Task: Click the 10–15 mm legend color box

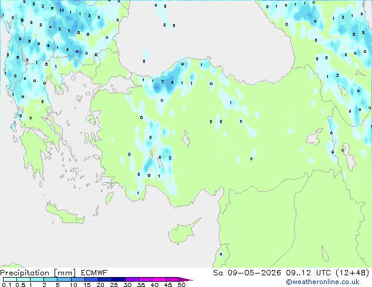Action: pos(78,279)
